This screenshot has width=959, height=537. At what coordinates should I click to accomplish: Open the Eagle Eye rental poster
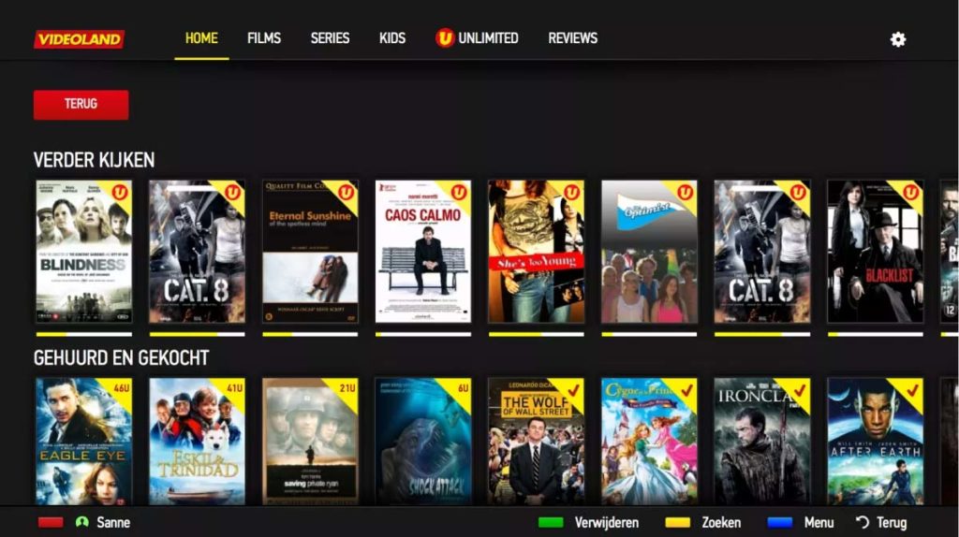[x=83, y=441]
